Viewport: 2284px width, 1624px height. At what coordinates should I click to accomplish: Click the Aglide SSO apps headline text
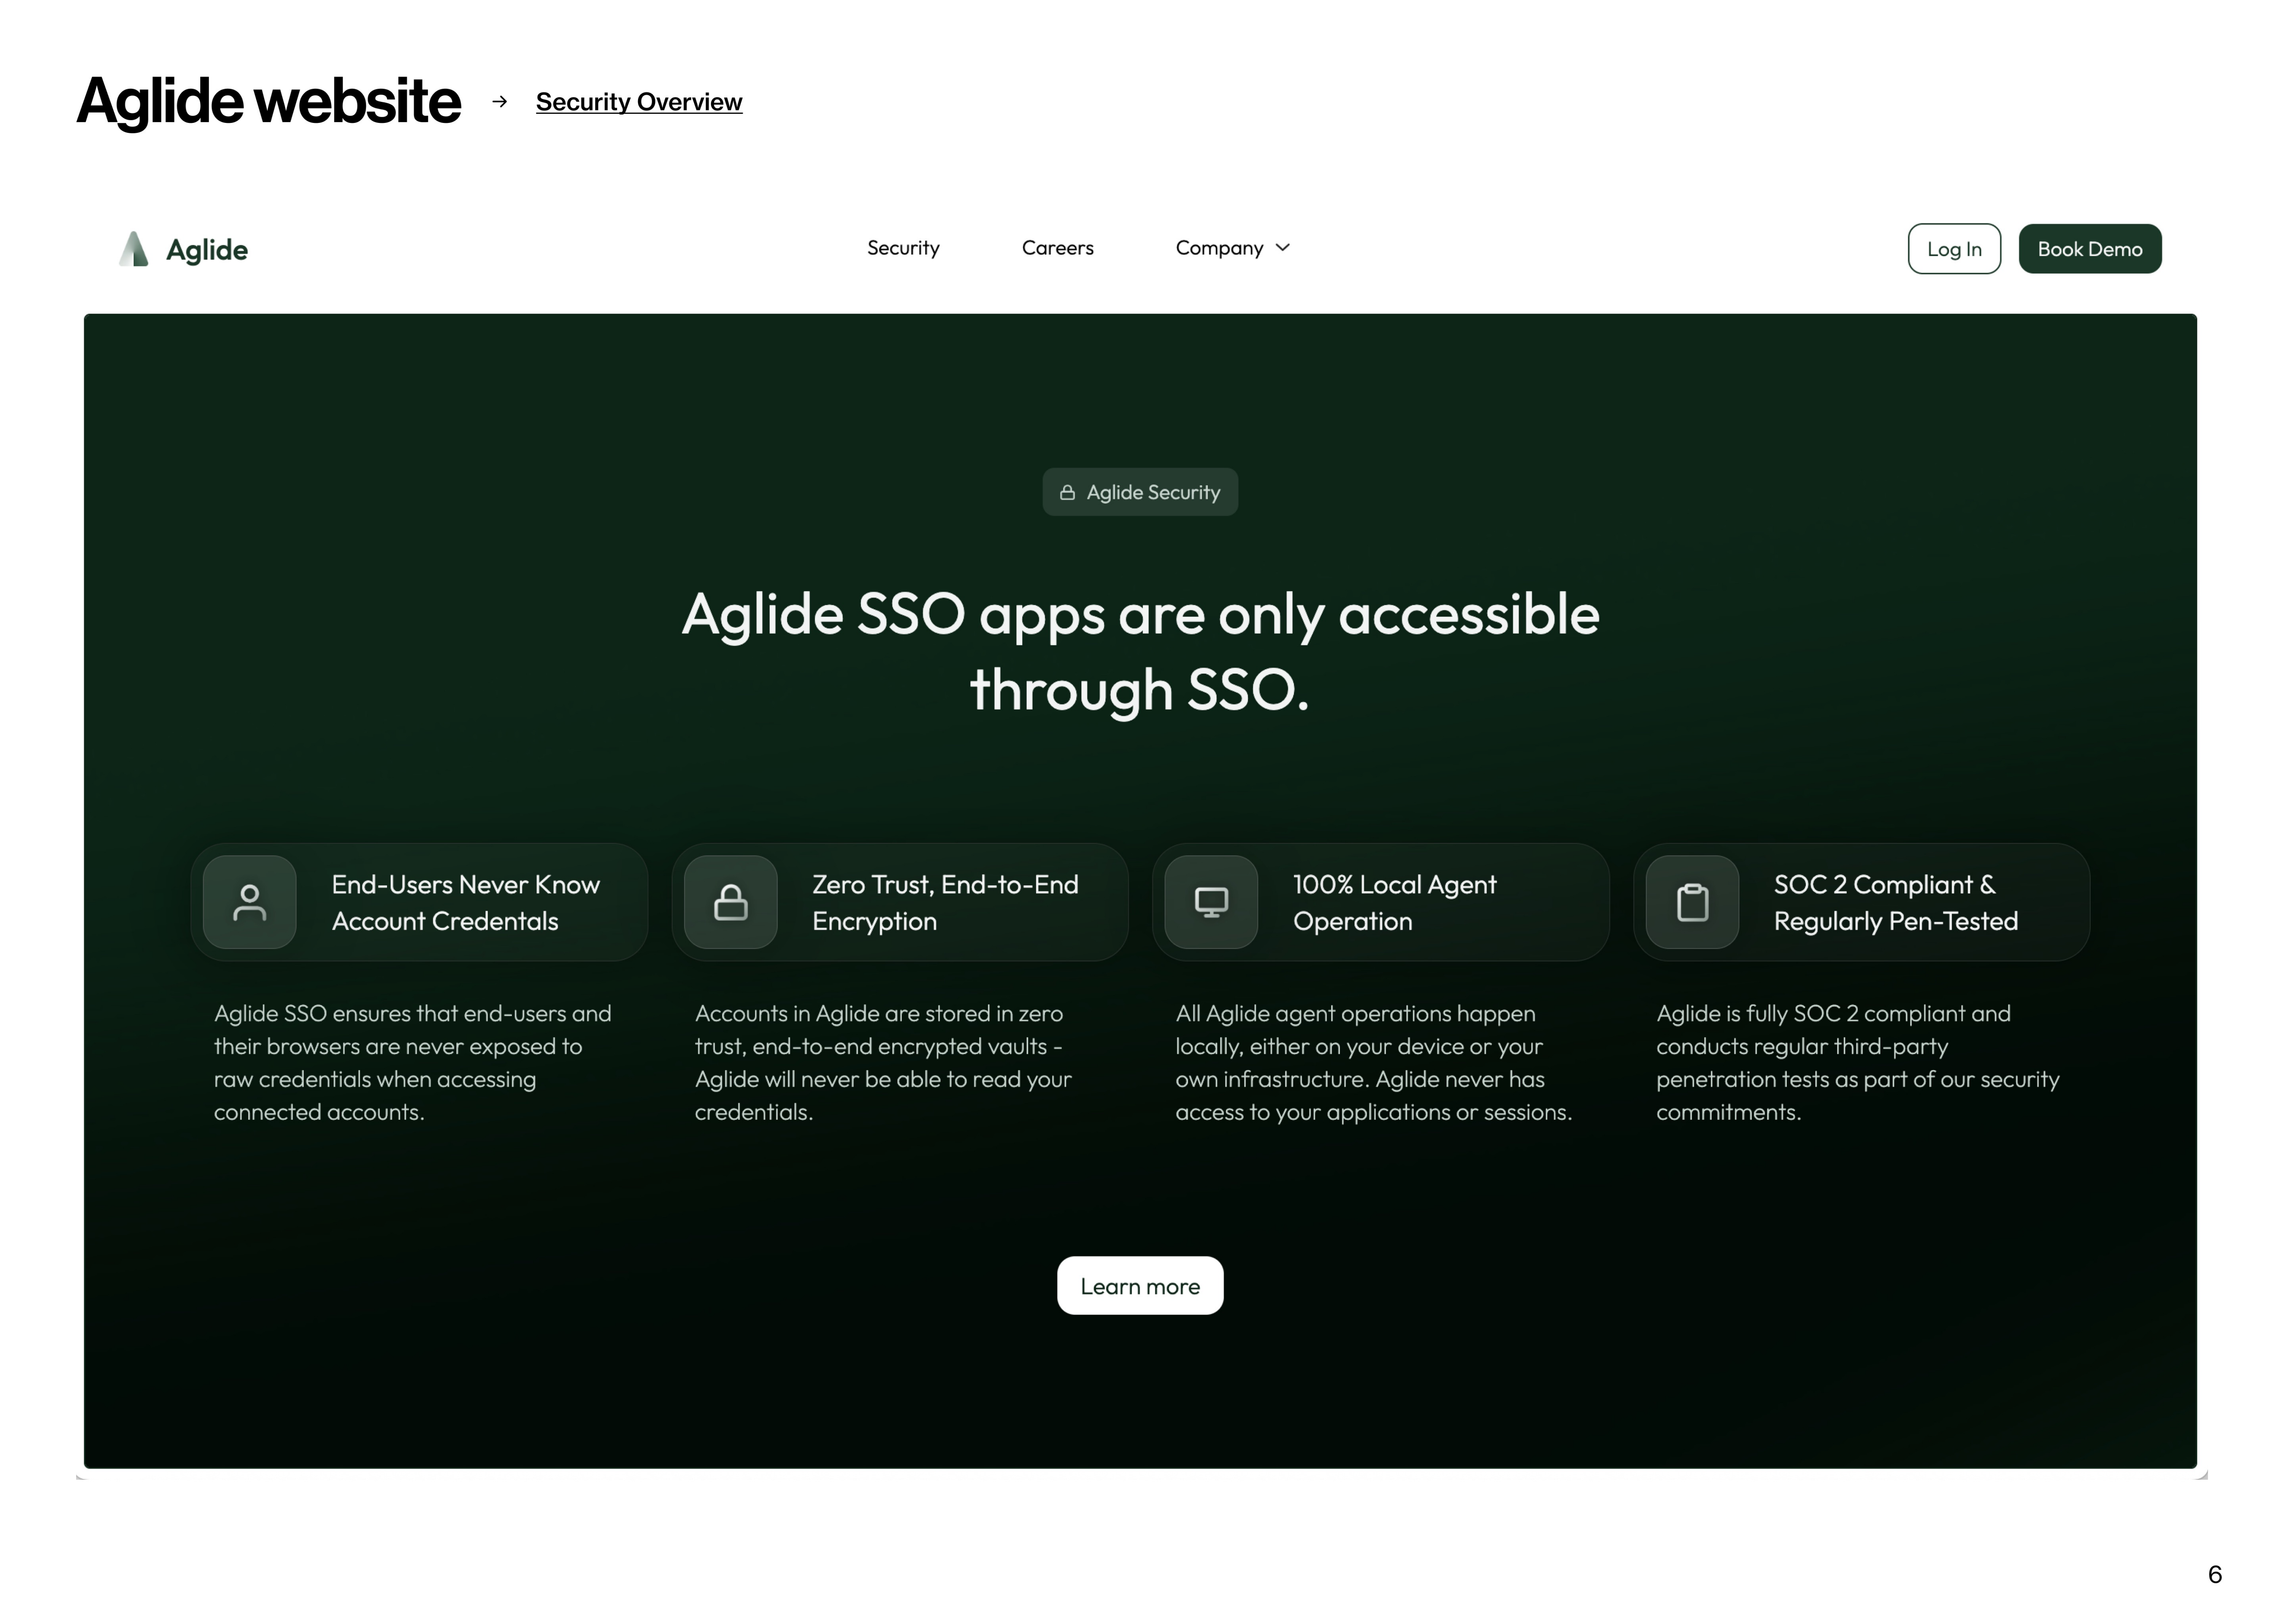(x=1140, y=651)
